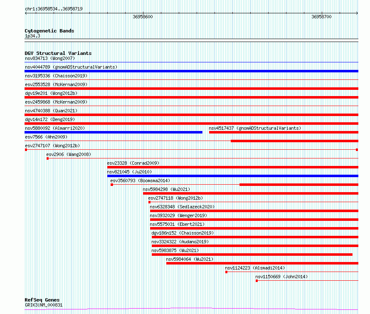Image resolution: width=370 pixels, height=314 pixels.
Task: Click the nsv5575031 (Ebert2021) label
Action: point(177,224)
